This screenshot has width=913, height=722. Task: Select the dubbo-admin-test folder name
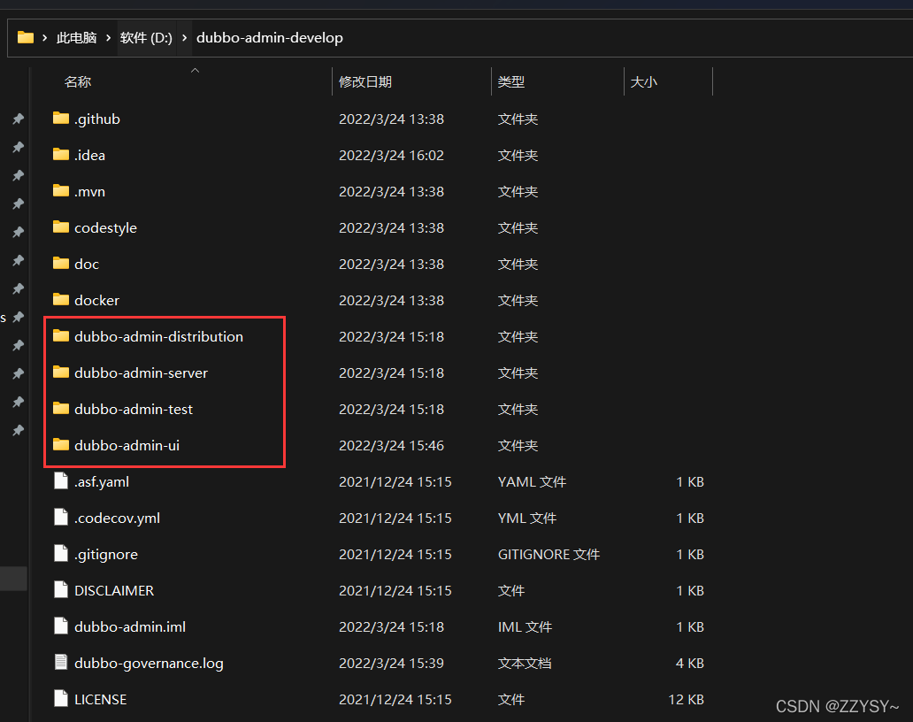(134, 410)
